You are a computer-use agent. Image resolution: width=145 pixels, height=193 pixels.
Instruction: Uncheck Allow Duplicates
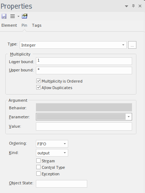[x=38, y=88]
